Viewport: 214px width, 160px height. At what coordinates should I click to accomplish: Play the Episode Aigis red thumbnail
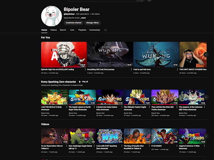(64, 55)
